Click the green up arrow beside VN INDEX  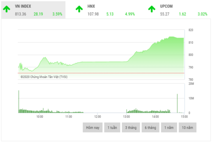tap(7, 9)
